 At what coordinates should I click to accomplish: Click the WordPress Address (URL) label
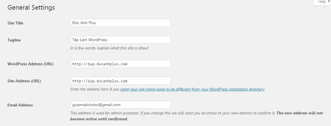pos(31,64)
